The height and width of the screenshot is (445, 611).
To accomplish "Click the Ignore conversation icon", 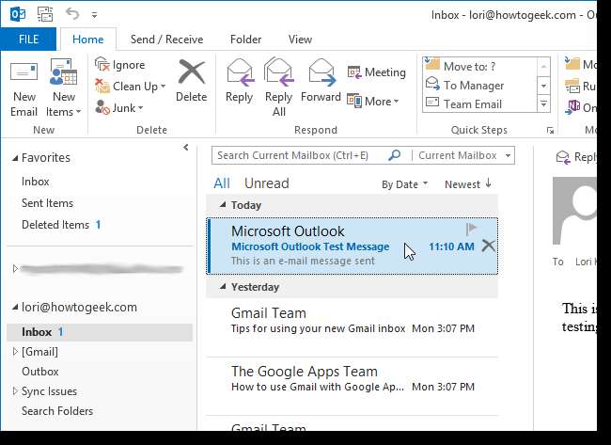I will pyautogui.click(x=102, y=65).
